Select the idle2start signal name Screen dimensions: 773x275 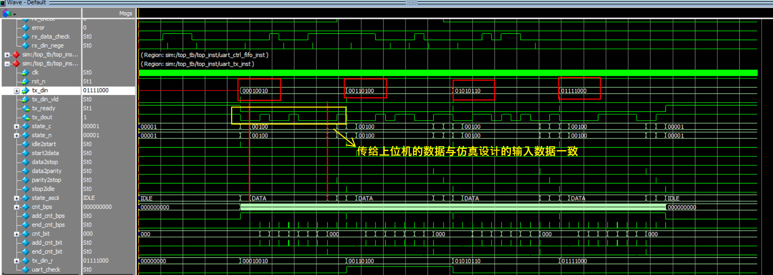click(x=44, y=144)
